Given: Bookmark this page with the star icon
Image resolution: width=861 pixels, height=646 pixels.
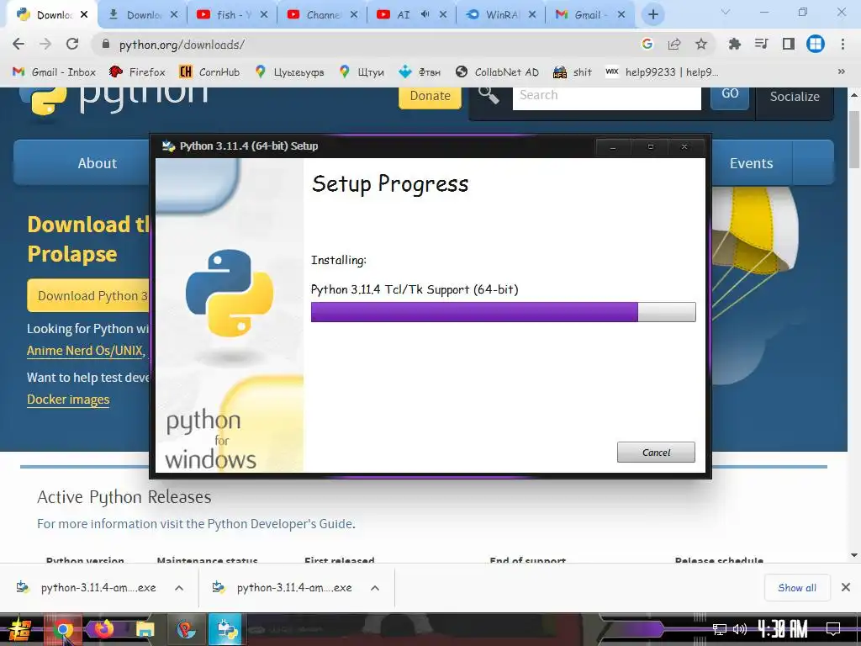Looking at the screenshot, I should (700, 44).
